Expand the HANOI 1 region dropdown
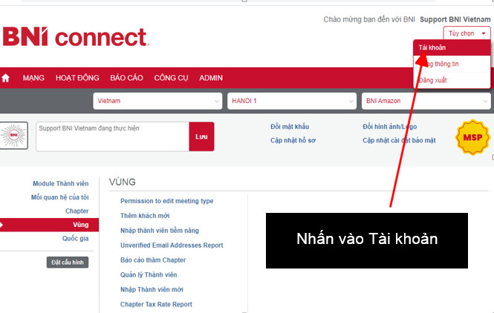Viewport: 494px width, 313px height. tap(292, 101)
